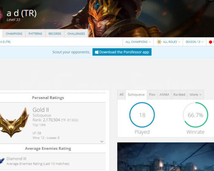The image size is (214, 171).
Task: Click the Top 18% text
Action: (x=39, y=125)
